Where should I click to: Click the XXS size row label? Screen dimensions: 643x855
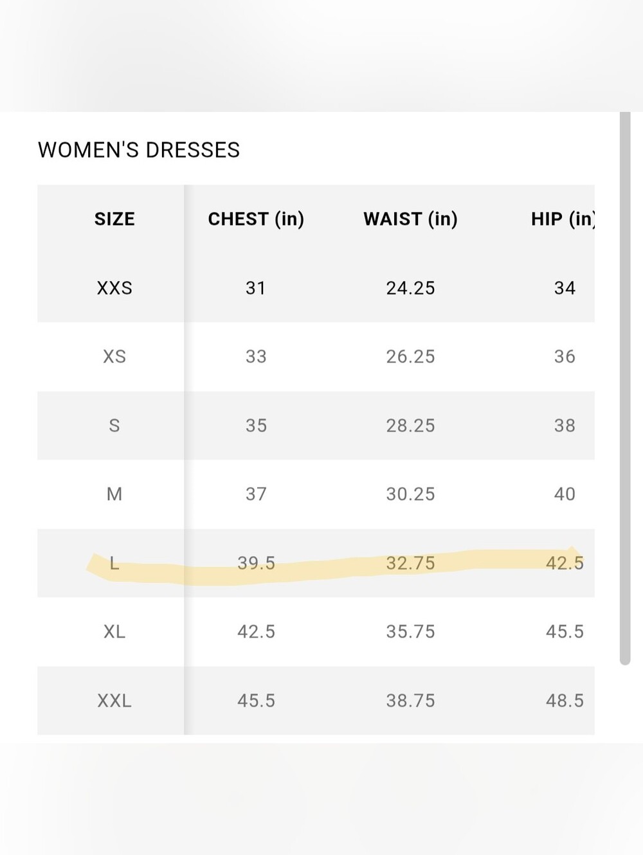(114, 288)
